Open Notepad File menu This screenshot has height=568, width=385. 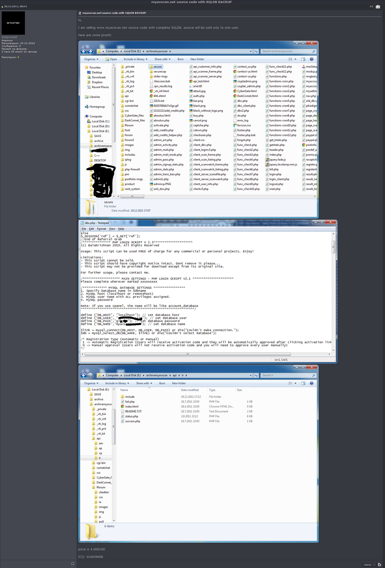pos(84,229)
